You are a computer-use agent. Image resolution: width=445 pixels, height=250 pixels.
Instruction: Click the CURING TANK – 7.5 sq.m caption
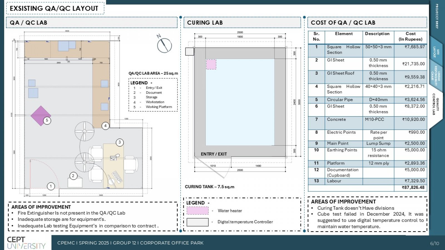coord(210,187)
